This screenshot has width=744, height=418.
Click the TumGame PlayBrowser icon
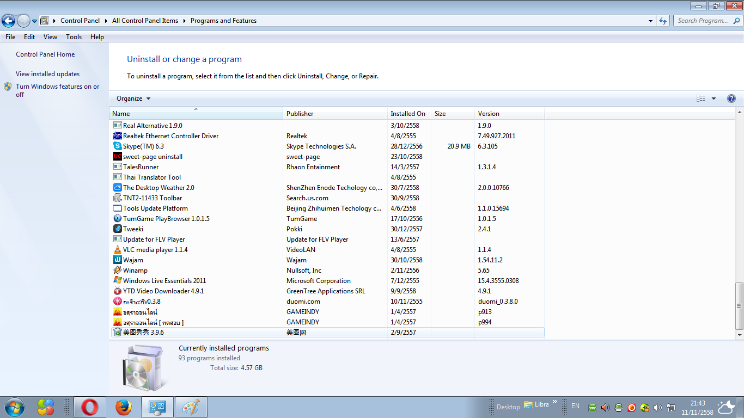tap(118, 219)
